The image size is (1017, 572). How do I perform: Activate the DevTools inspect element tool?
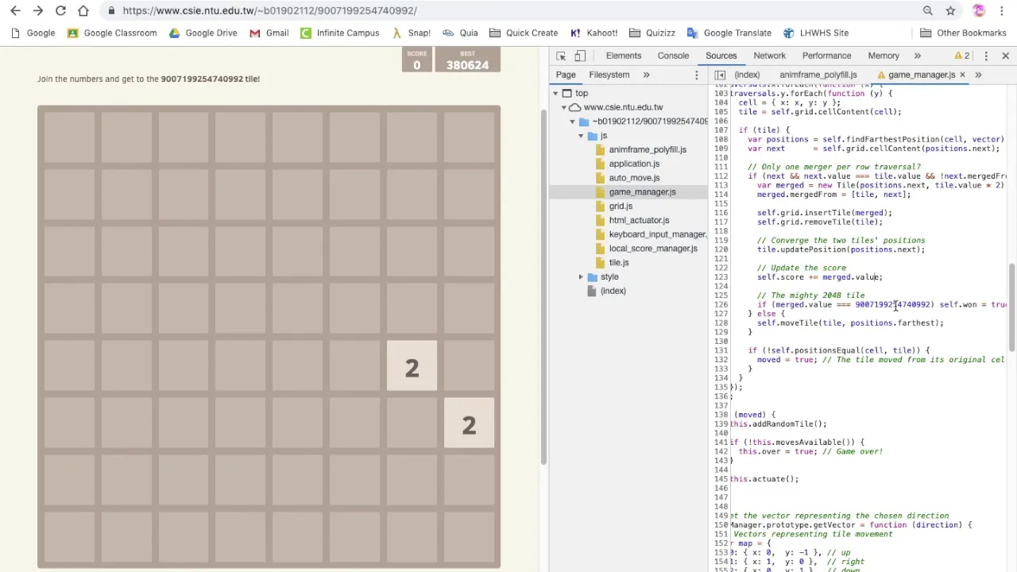[561, 56]
